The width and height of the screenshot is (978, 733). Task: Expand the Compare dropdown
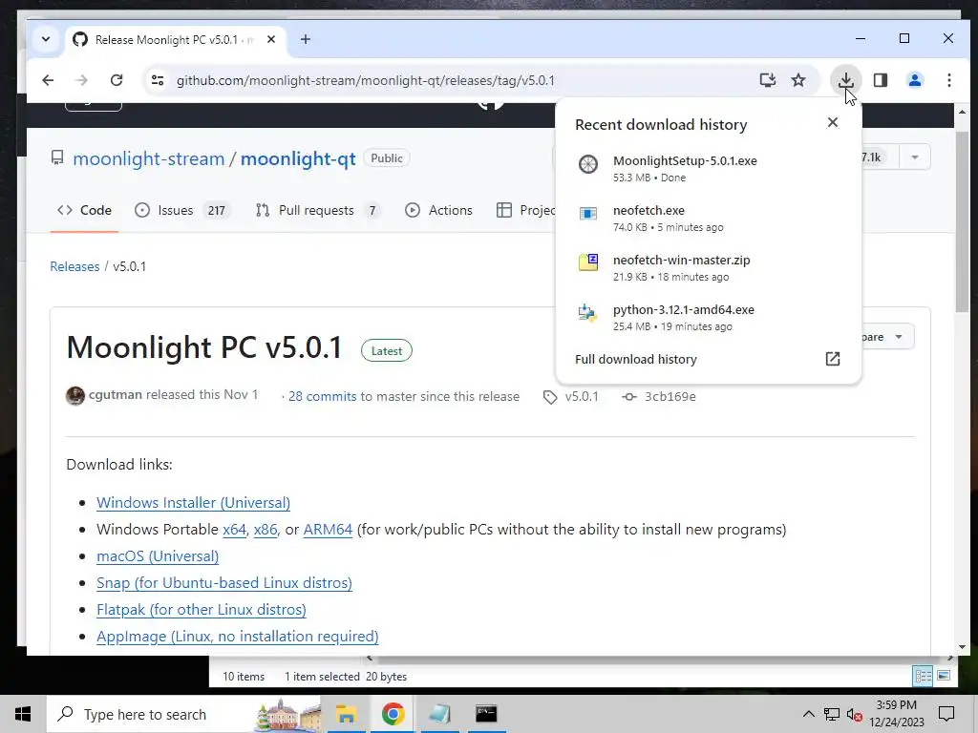(x=887, y=337)
